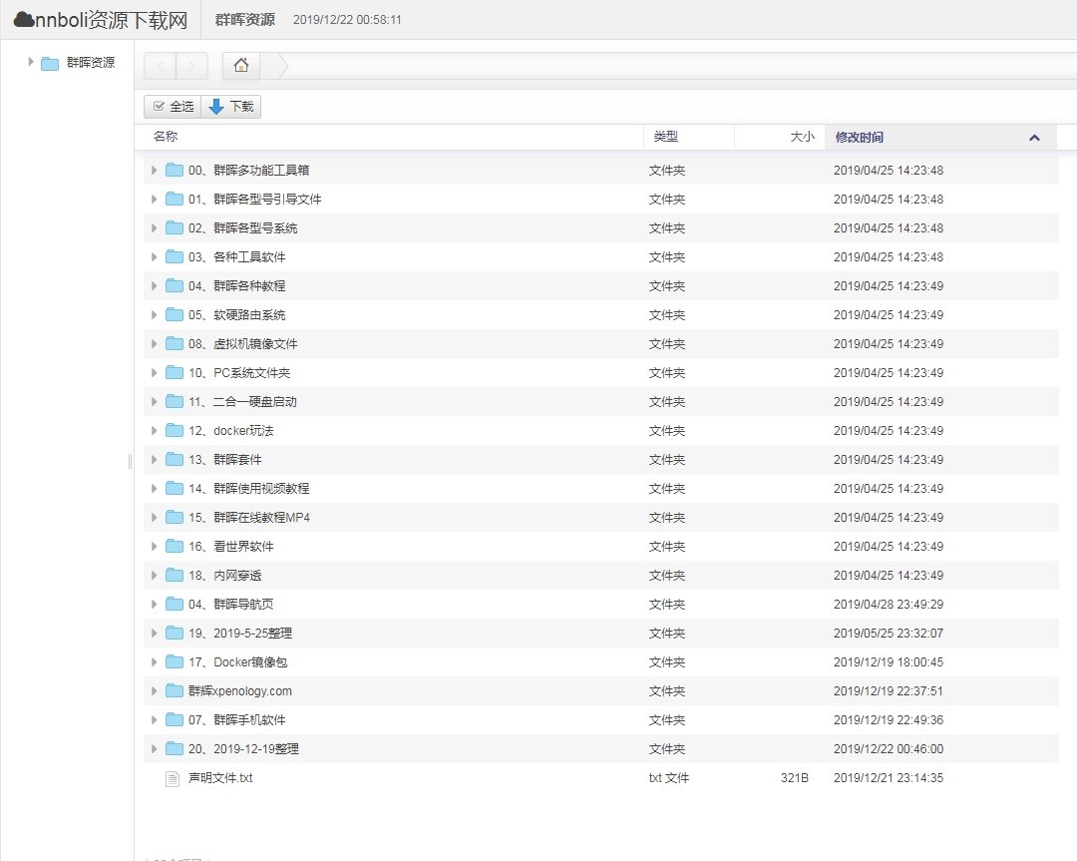Click folder icon of 05、软硬路由系统
This screenshot has height=861, width=1077.
coord(175,314)
